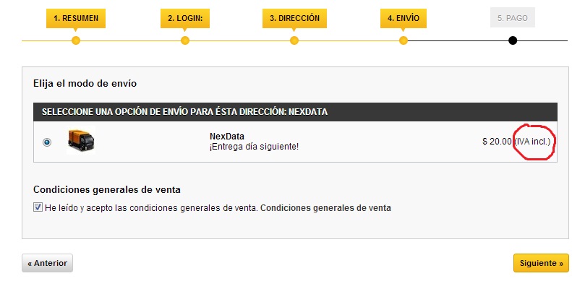Viewport: 572px width, 289px height.
Task: Go to step 1. RESUMEN tab
Action: [76, 17]
